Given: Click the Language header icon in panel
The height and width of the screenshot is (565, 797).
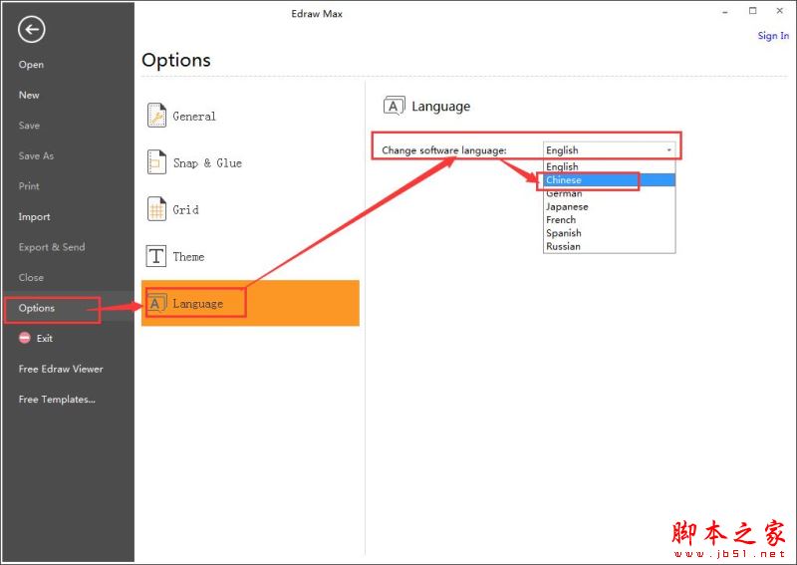Looking at the screenshot, I should [394, 106].
